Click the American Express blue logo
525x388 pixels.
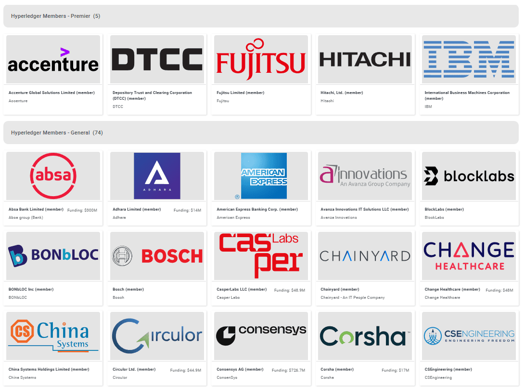point(261,176)
